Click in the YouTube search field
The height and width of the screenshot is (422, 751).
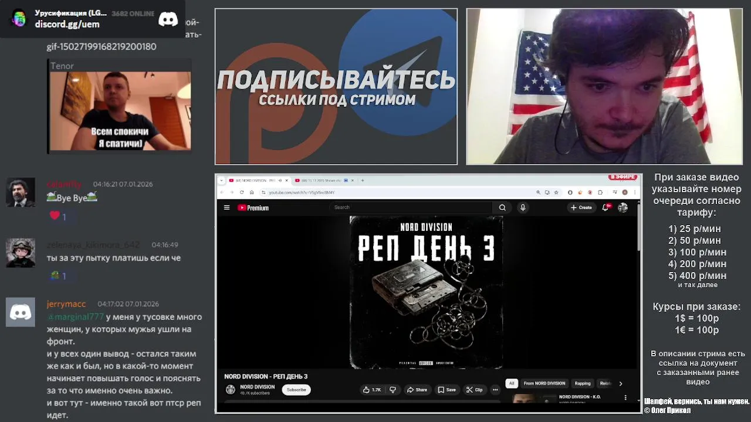click(411, 207)
